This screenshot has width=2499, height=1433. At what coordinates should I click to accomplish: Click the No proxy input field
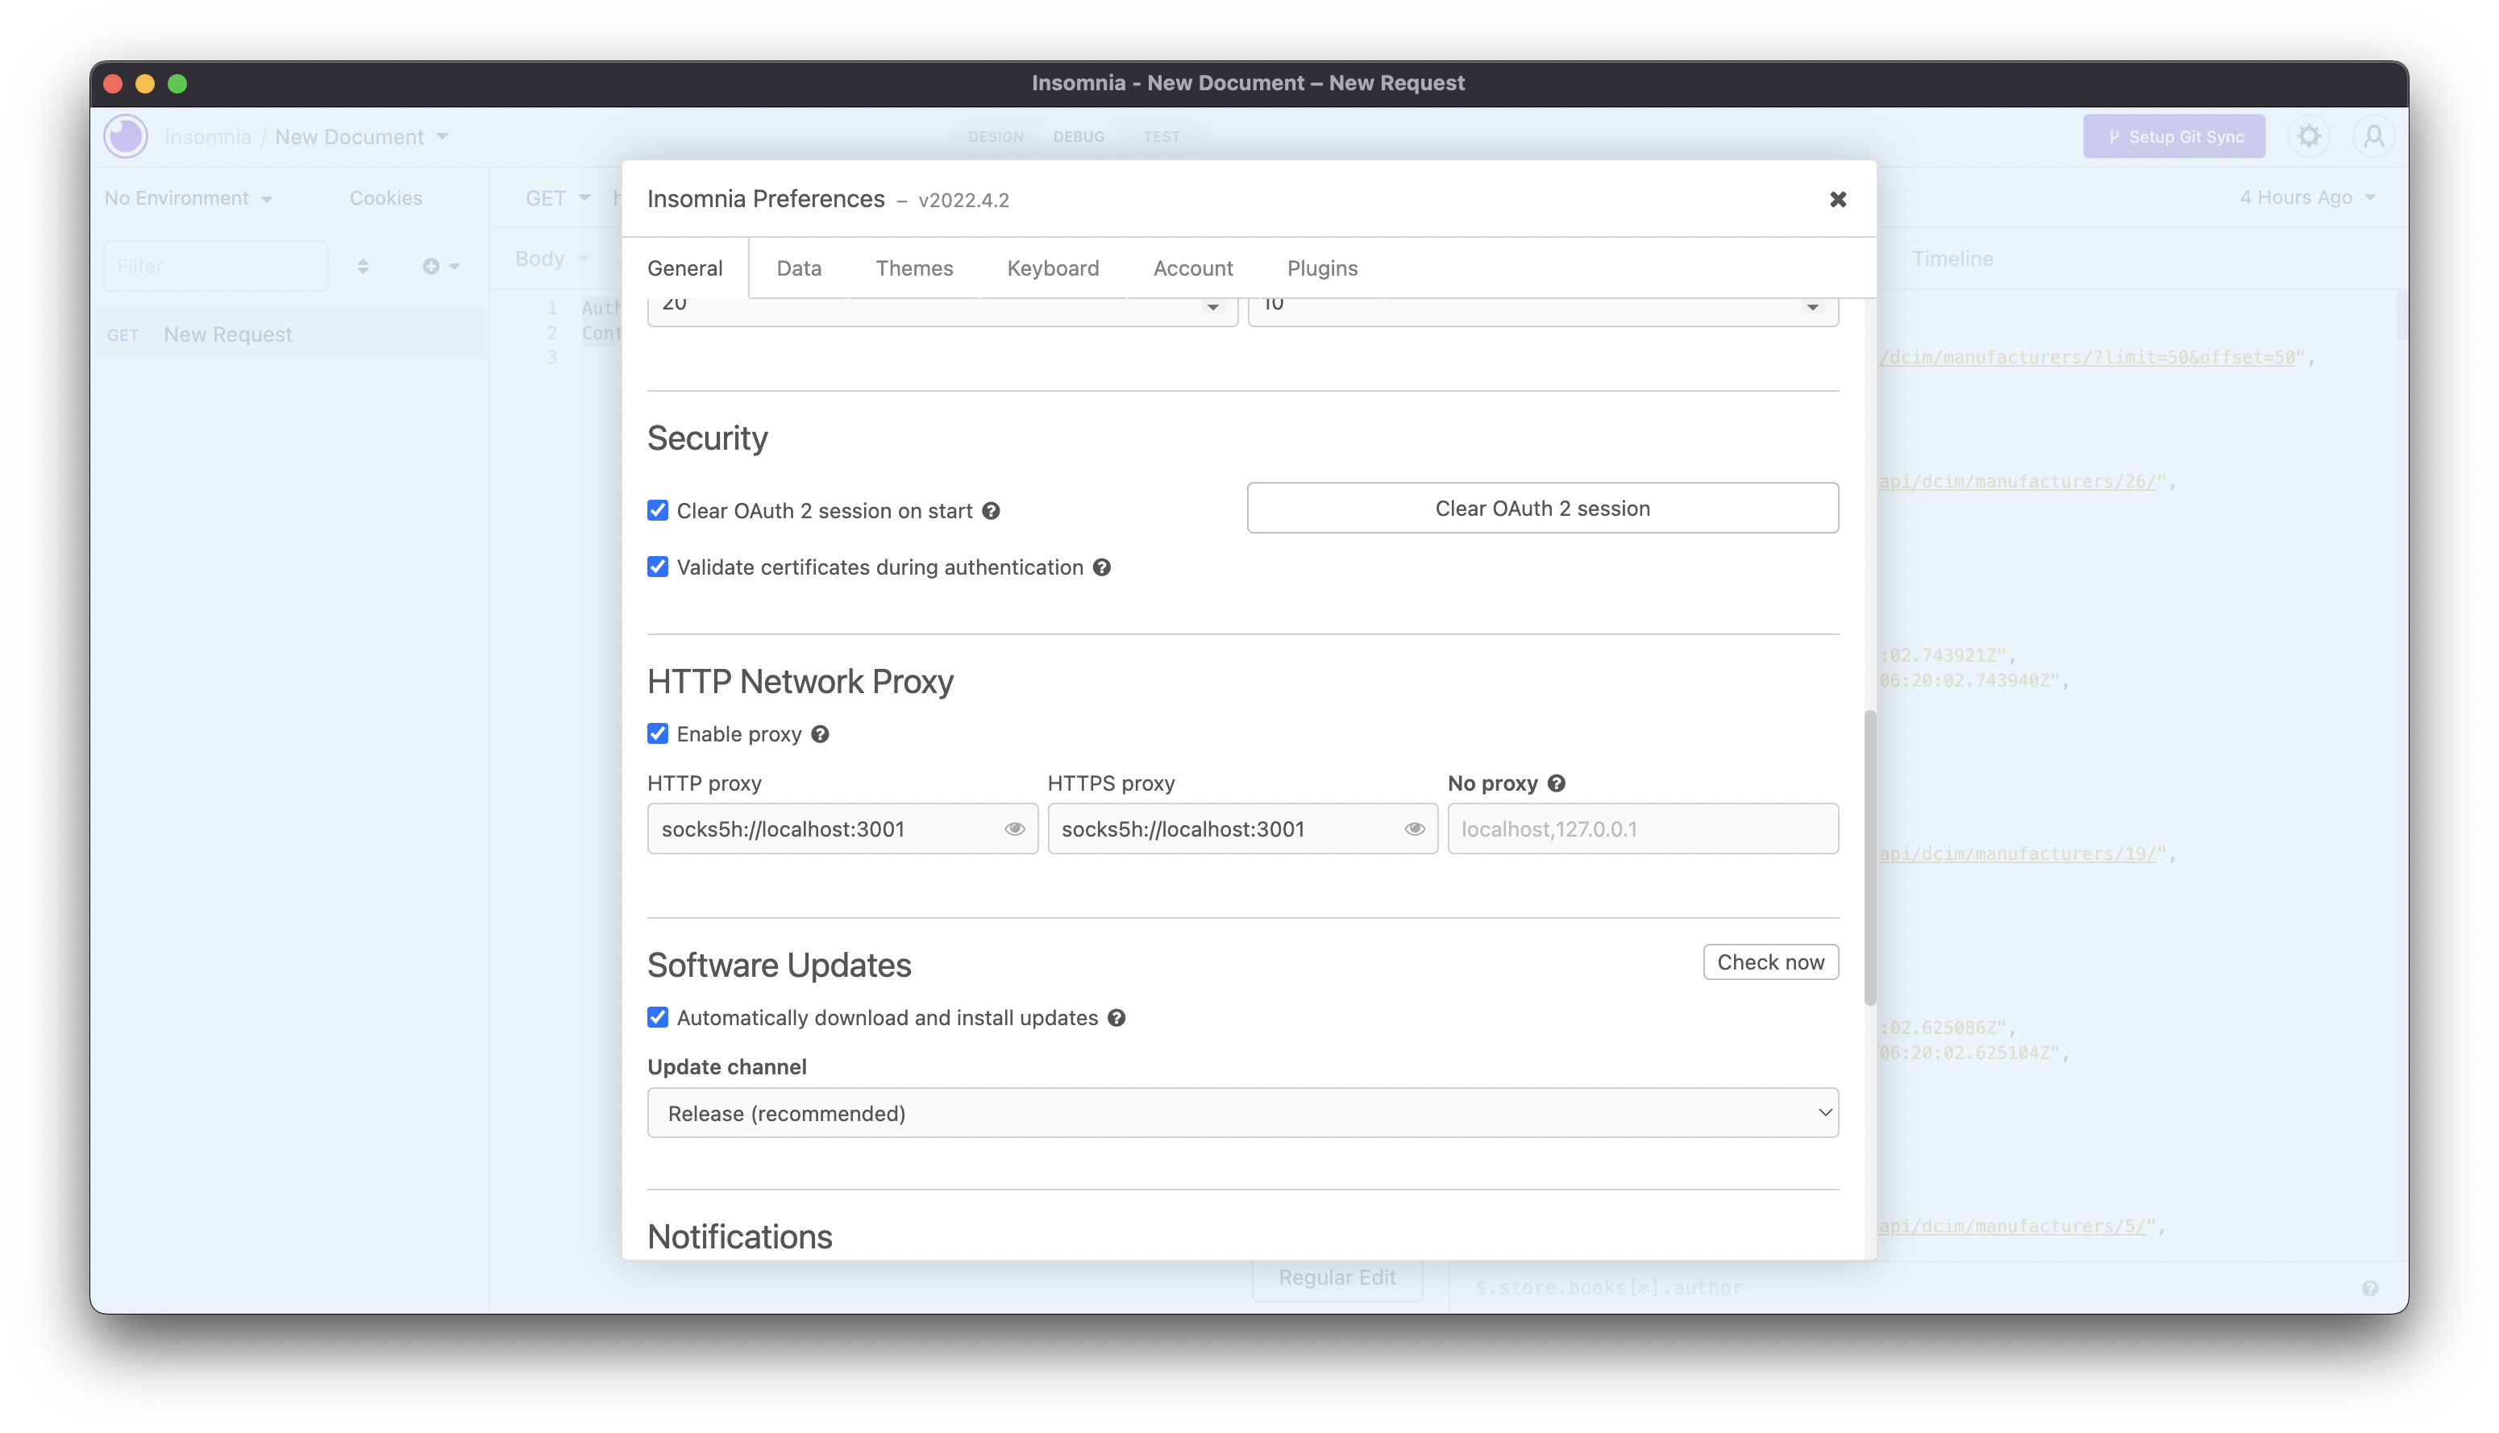(x=1642, y=829)
